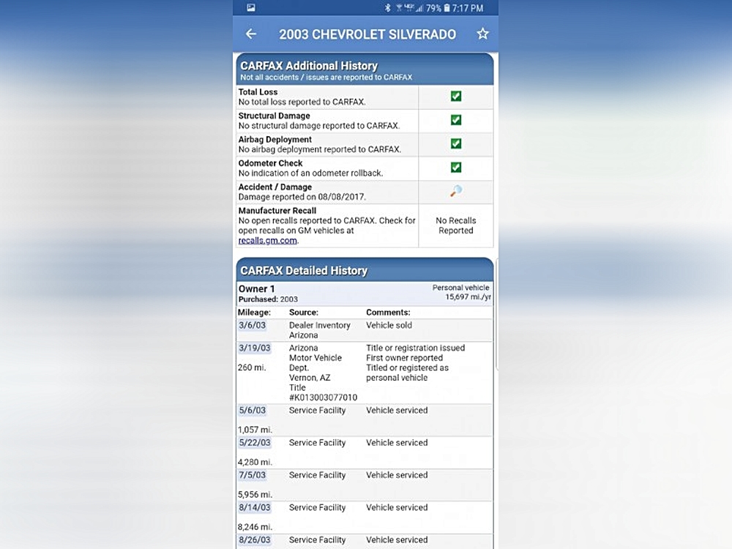Tap the 8/26/03 date entry
Image resolution: width=732 pixels, height=549 pixels.
[x=255, y=539]
